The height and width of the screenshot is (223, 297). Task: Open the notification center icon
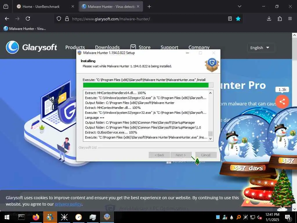288,217
